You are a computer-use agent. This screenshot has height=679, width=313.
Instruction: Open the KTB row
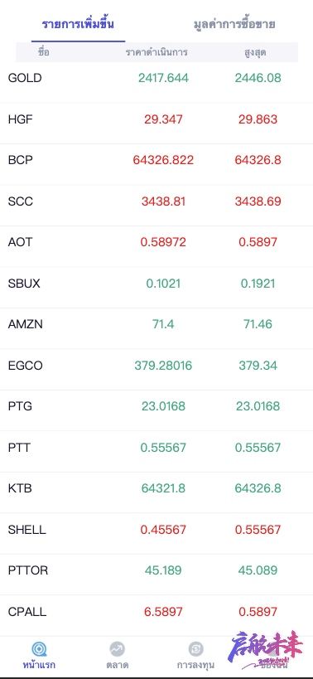[156, 488]
